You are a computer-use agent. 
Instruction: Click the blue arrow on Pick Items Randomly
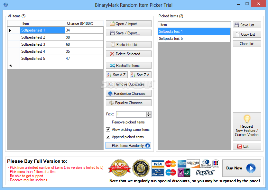pyautogui.click(x=148, y=146)
